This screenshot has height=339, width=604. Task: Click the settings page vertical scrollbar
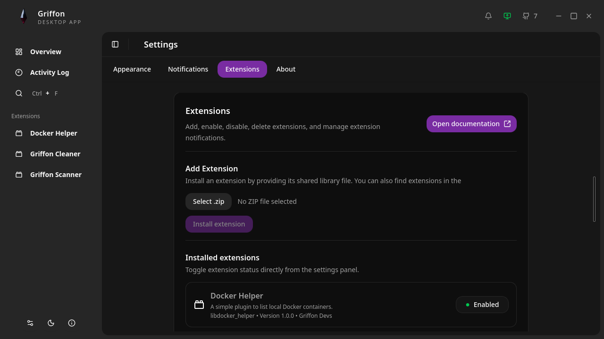pos(594,199)
